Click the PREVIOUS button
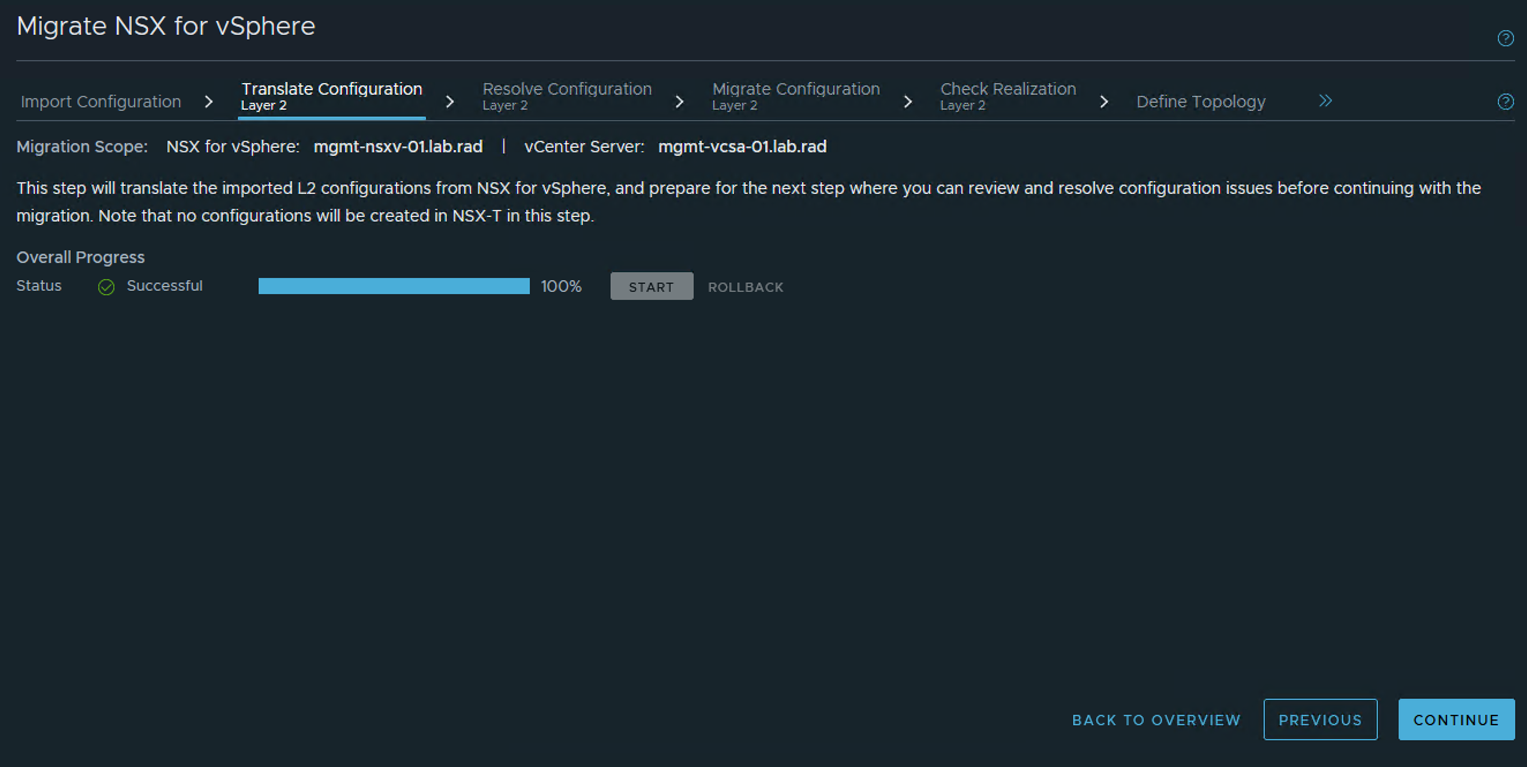 click(x=1320, y=720)
